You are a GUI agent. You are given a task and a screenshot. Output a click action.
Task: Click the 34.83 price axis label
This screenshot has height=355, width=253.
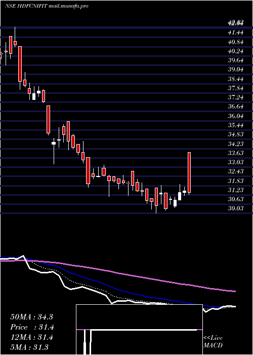coord(236,134)
